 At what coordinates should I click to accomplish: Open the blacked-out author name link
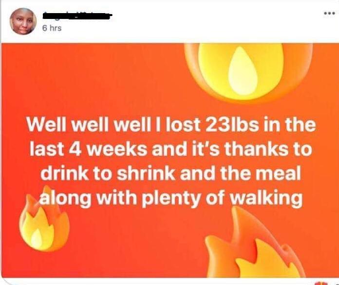77,16
